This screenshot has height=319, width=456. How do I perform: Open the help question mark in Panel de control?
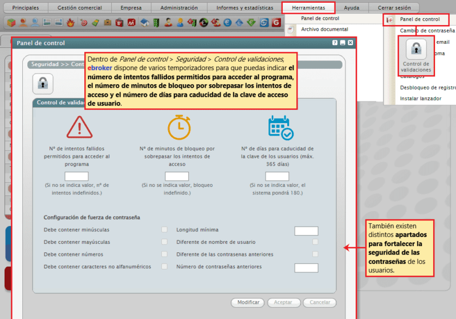pos(335,43)
